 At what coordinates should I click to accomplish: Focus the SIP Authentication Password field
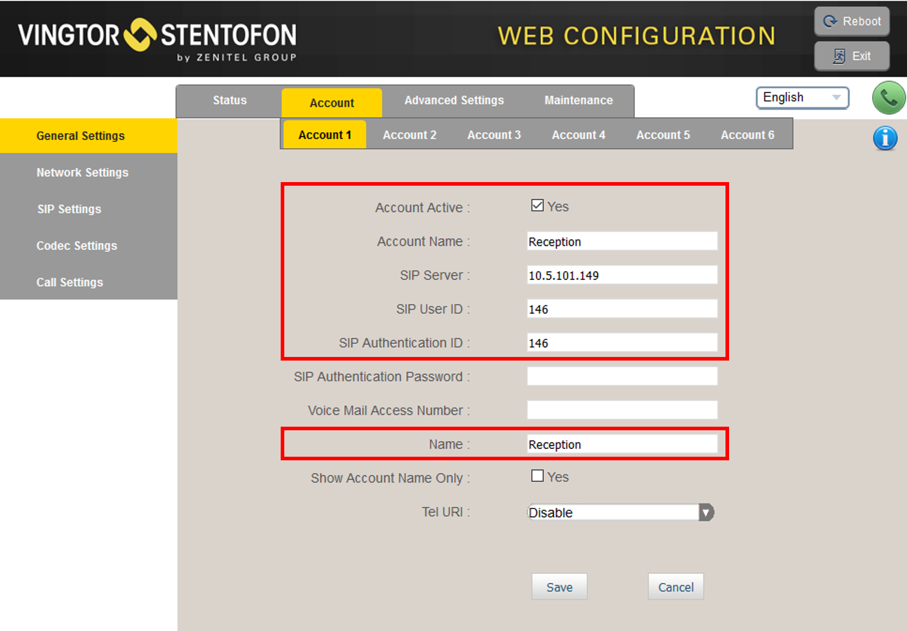(x=622, y=377)
